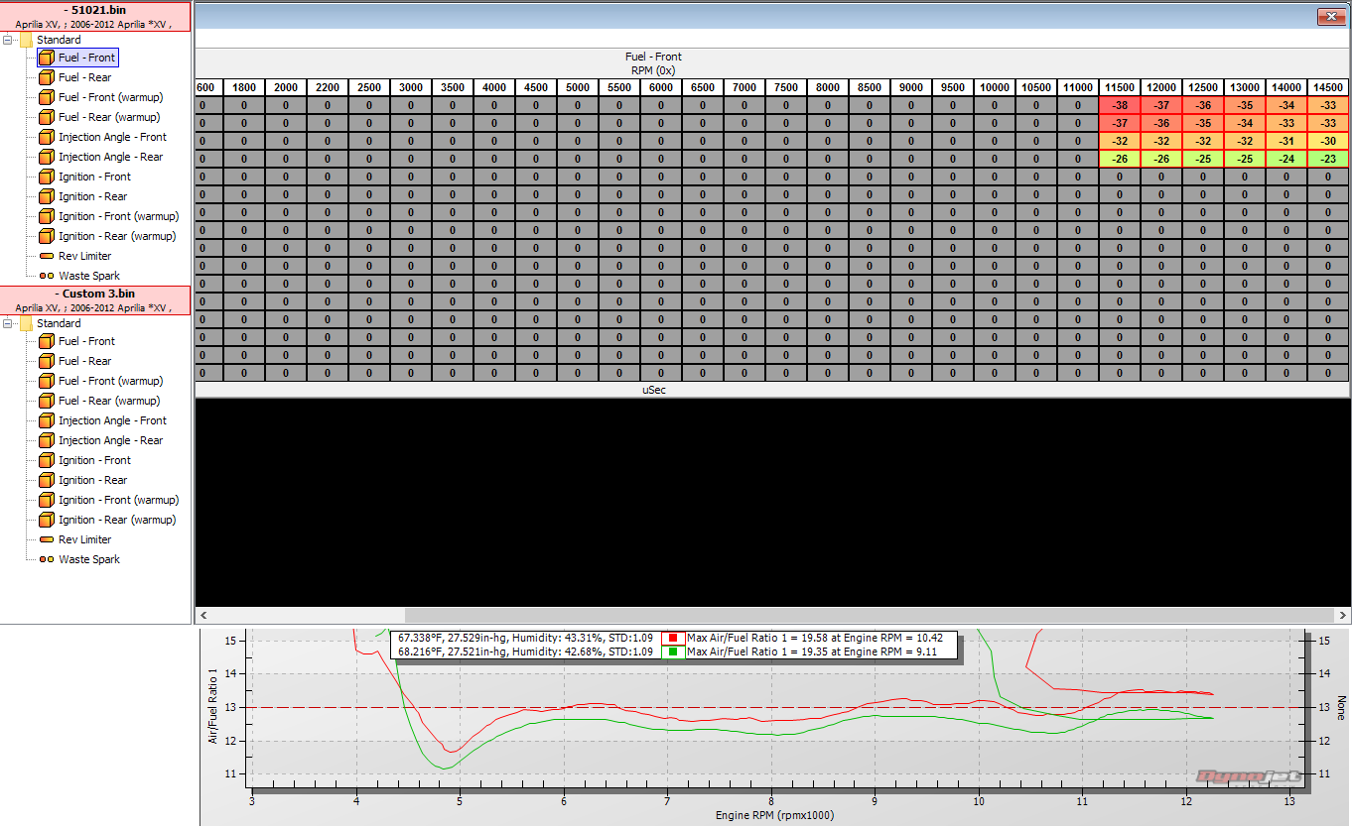1352x829 pixels.
Task: Open Fuel - Front (warmup) icon in Custom 3.bin
Action: 46,381
